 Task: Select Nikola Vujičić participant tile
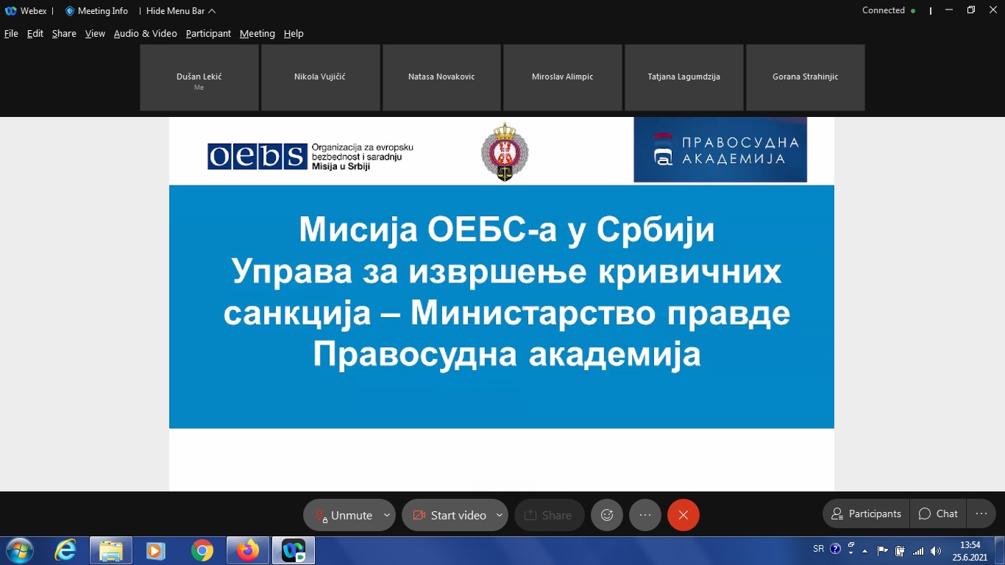pyautogui.click(x=320, y=77)
